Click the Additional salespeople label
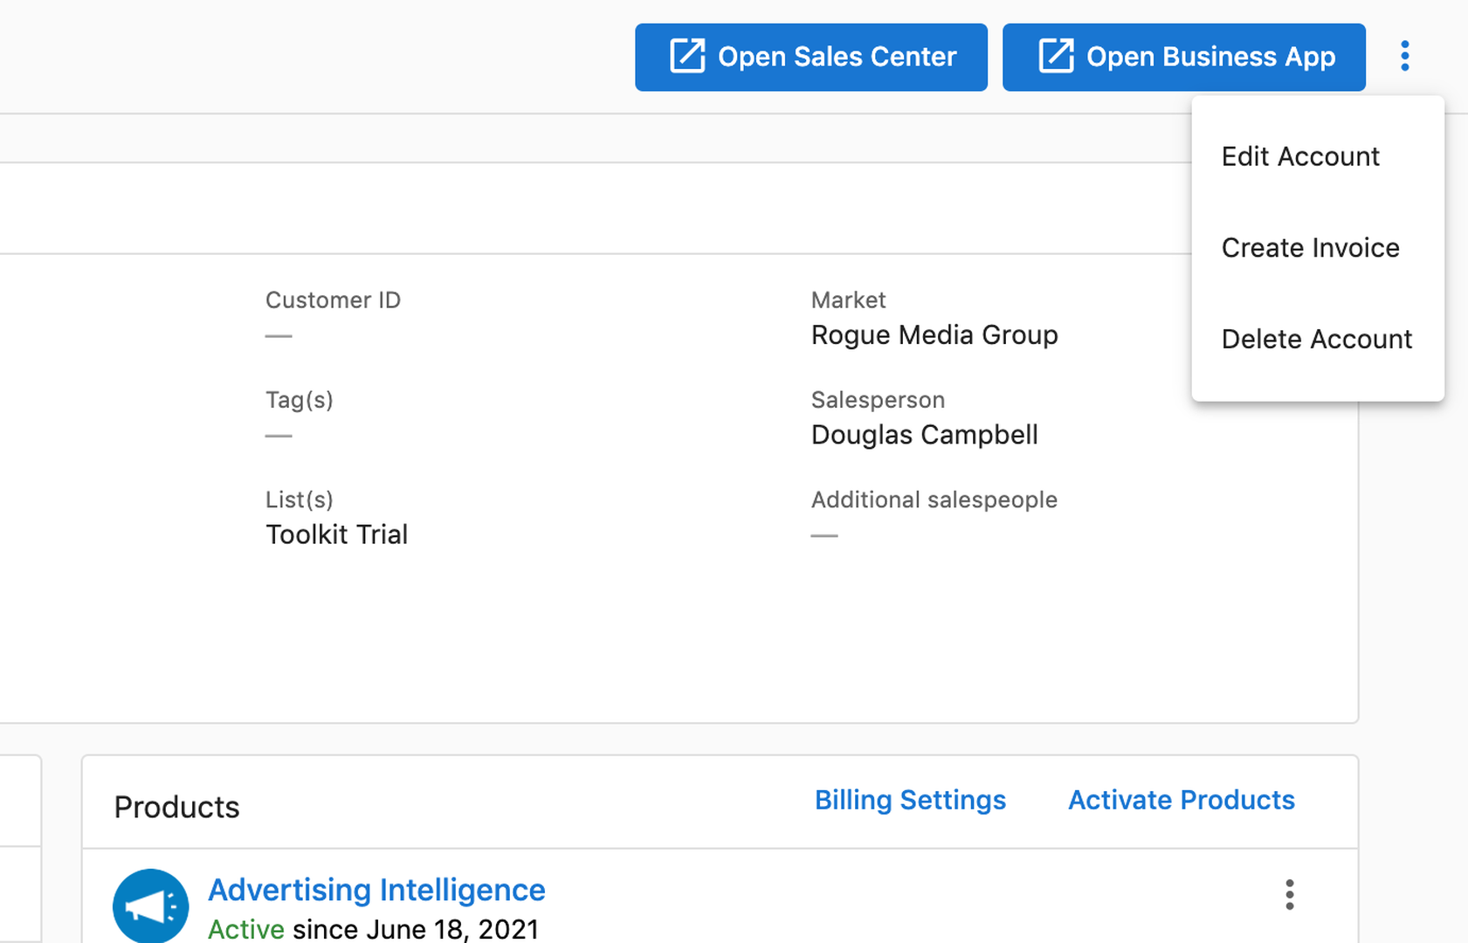The image size is (1468, 943). (934, 499)
